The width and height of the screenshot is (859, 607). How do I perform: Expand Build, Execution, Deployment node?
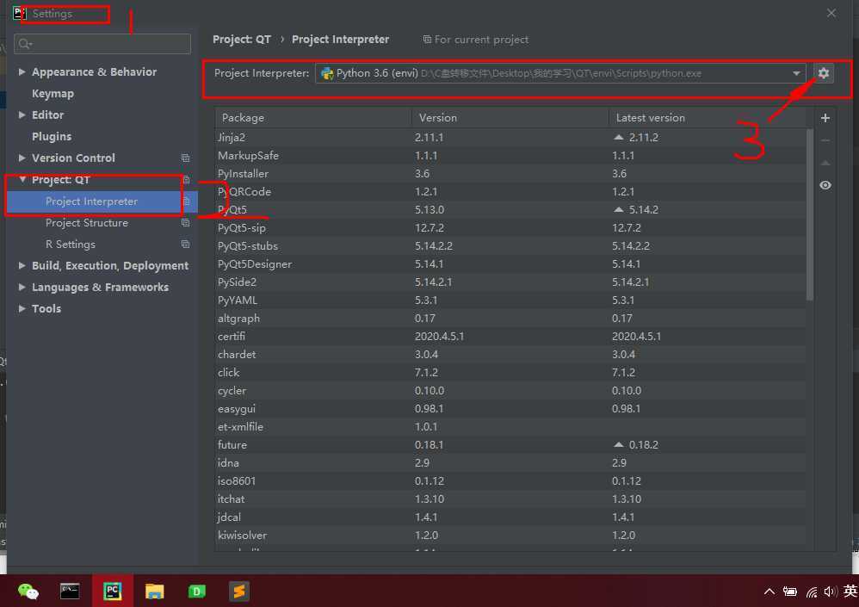pyautogui.click(x=22, y=266)
